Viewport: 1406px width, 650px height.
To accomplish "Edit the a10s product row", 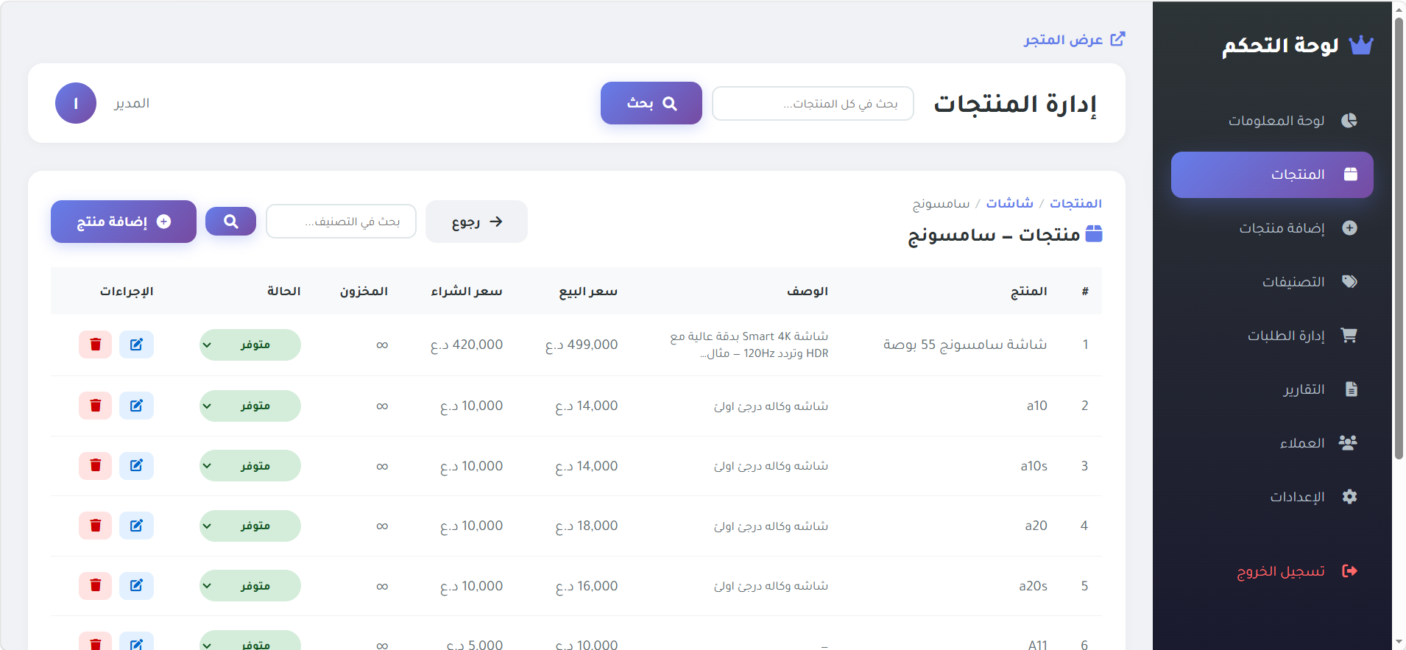I will (x=136, y=466).
